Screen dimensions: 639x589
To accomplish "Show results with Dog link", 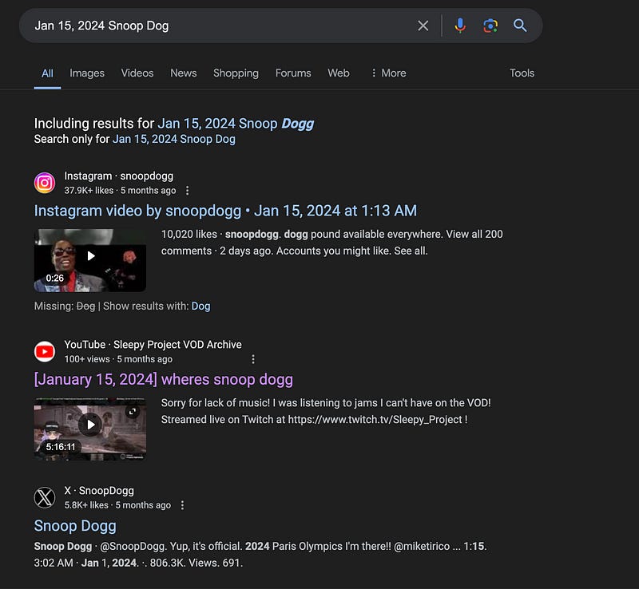I will pos(201,306).
